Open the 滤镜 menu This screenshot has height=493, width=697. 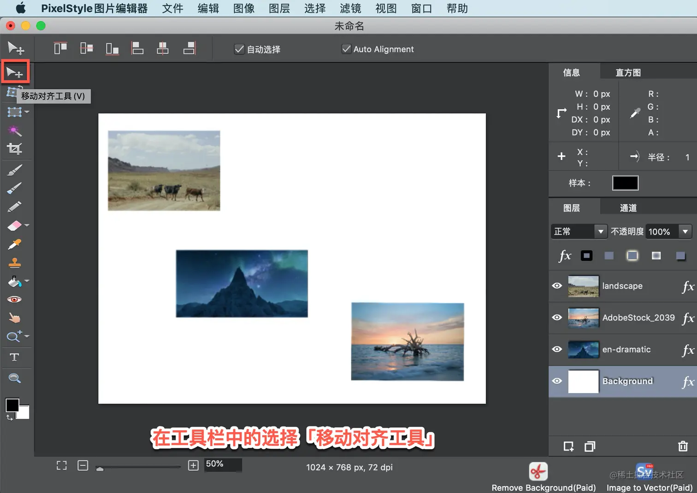(350, 8)
